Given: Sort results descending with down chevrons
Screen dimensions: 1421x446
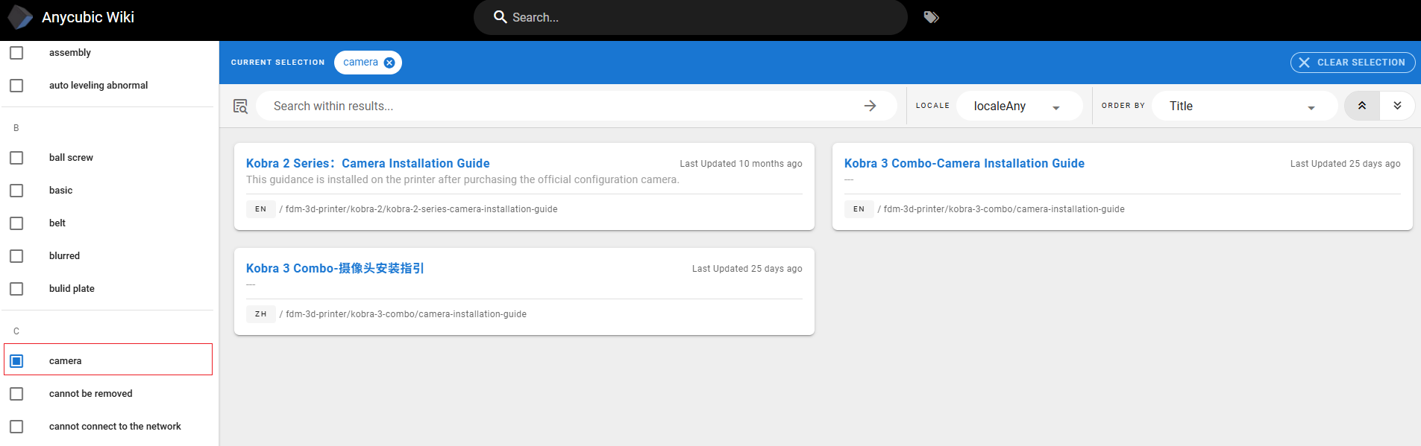Looking at the screenshot, I should 1397,106.
